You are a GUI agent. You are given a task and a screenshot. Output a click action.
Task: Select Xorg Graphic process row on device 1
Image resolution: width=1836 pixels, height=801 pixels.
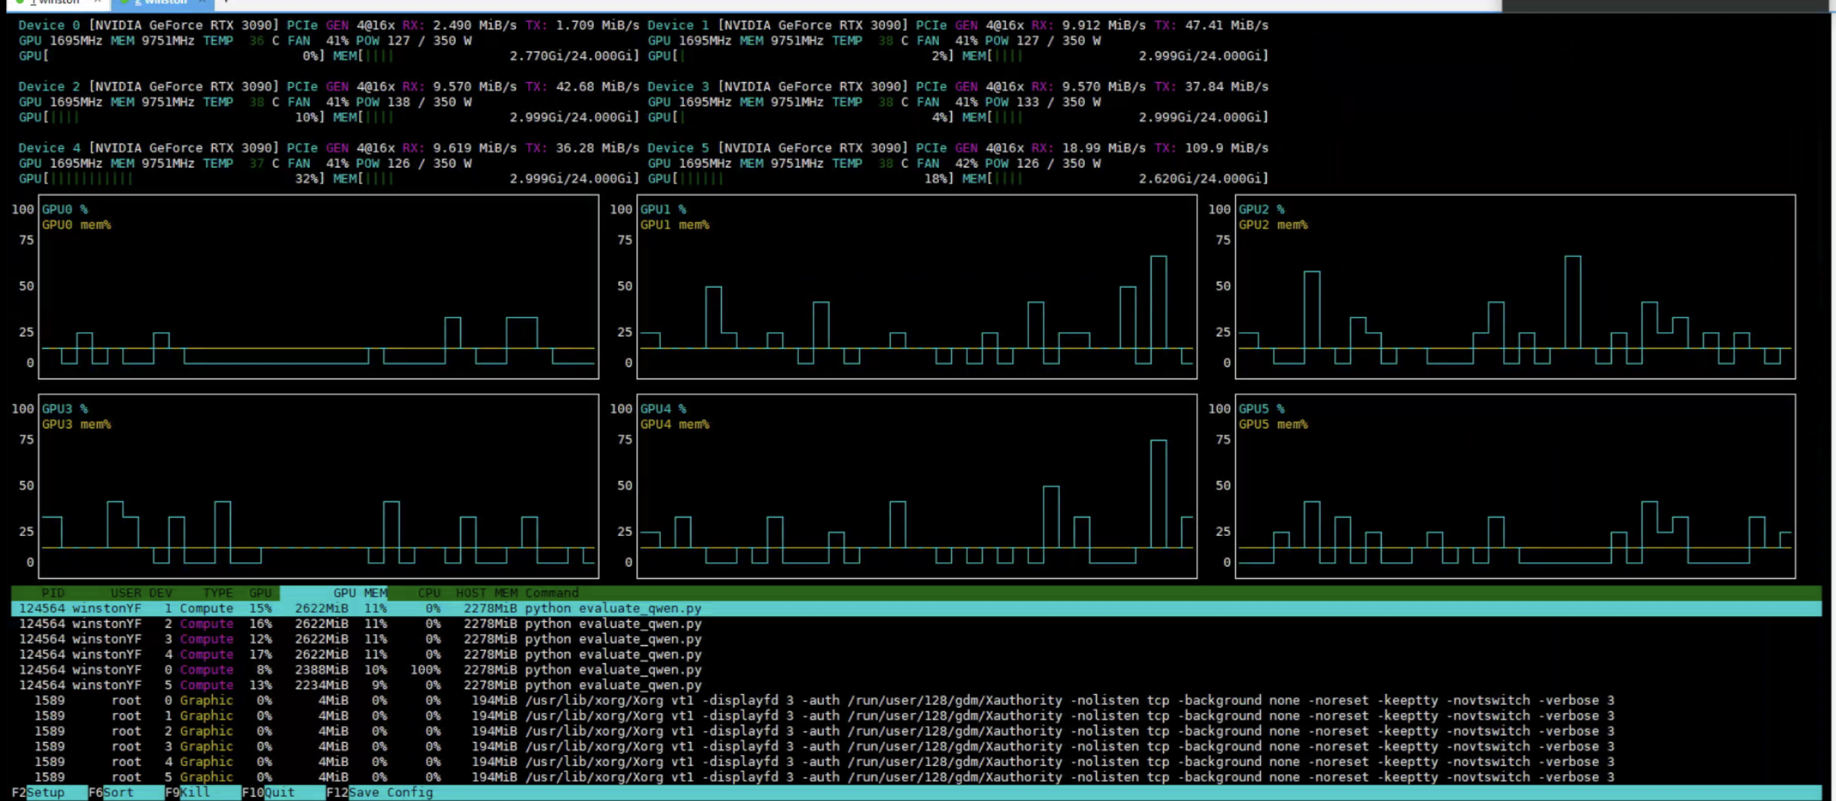pyautogui.click(x=916, y=716)
